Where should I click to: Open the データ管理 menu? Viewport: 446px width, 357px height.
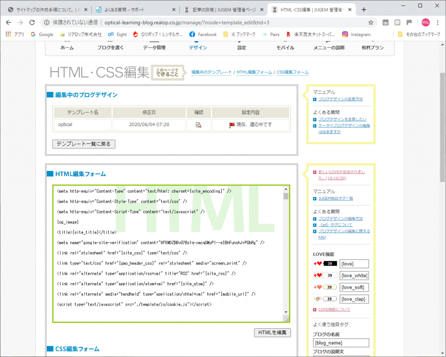click(x=154, y=47)
